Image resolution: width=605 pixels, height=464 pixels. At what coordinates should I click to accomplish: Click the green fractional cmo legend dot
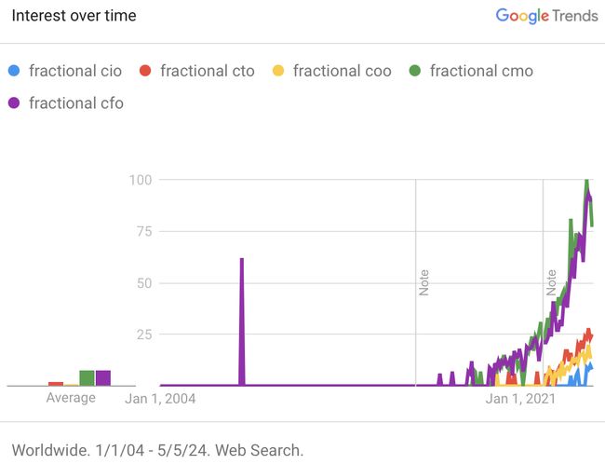[414, 71]
